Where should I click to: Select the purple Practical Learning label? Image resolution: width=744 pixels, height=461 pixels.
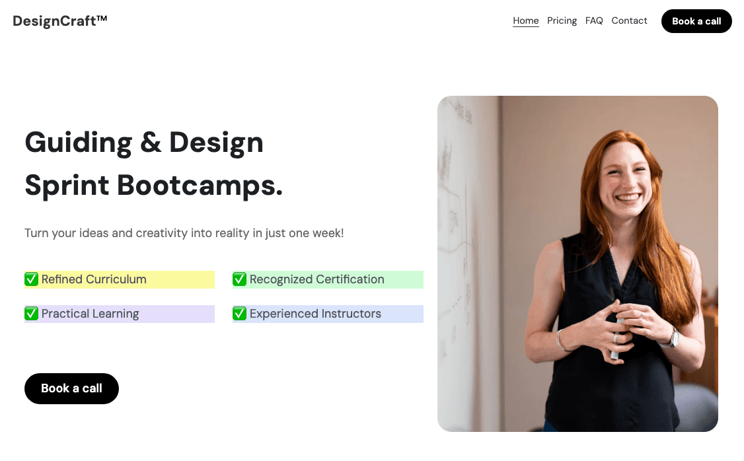click(119, 314)
